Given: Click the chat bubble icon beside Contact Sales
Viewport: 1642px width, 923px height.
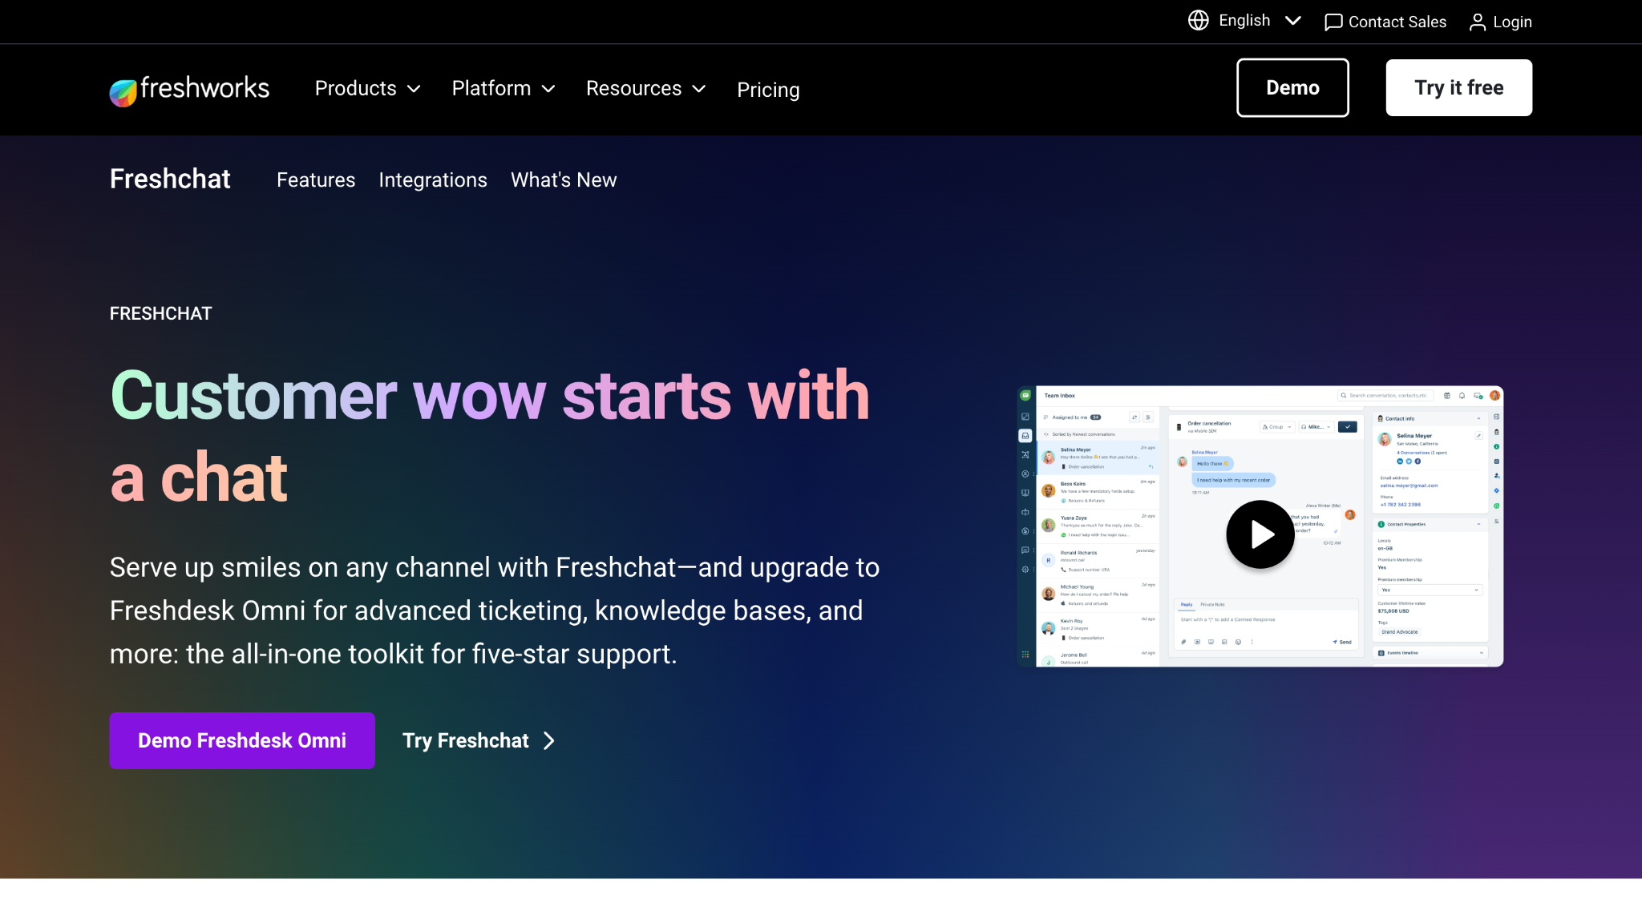Looking at the screenshot, I should coord(1333,22).
